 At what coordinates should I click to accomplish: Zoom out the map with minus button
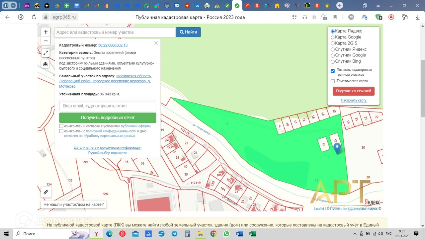tap(46, 41)
